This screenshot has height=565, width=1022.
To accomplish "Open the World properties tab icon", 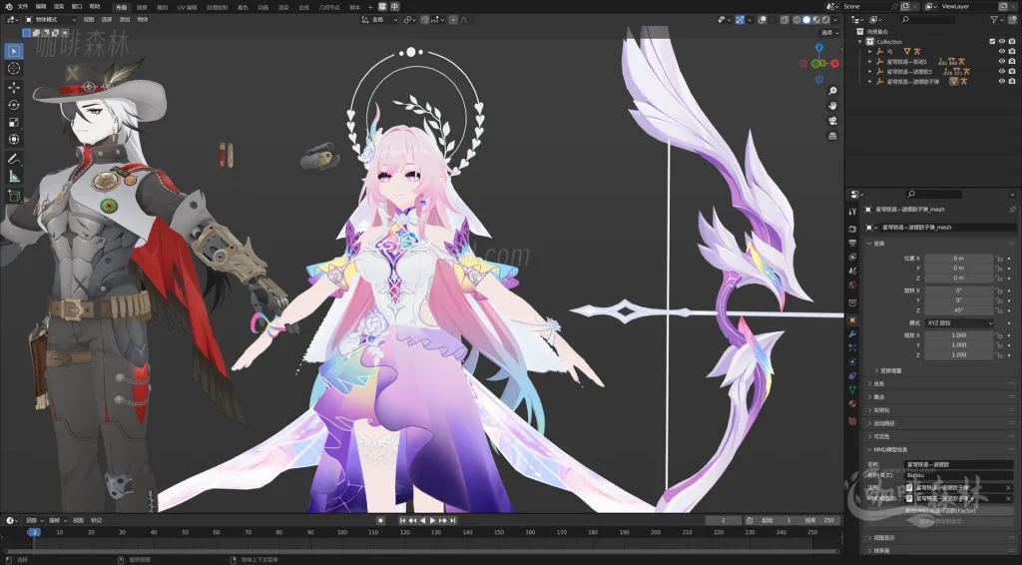I will click(x=852, y=285).
